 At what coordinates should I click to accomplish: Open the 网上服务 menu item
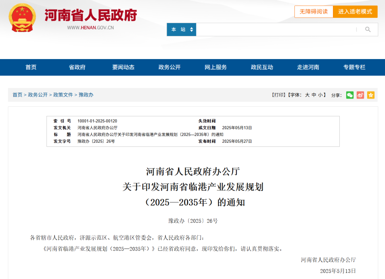[215, 67]
